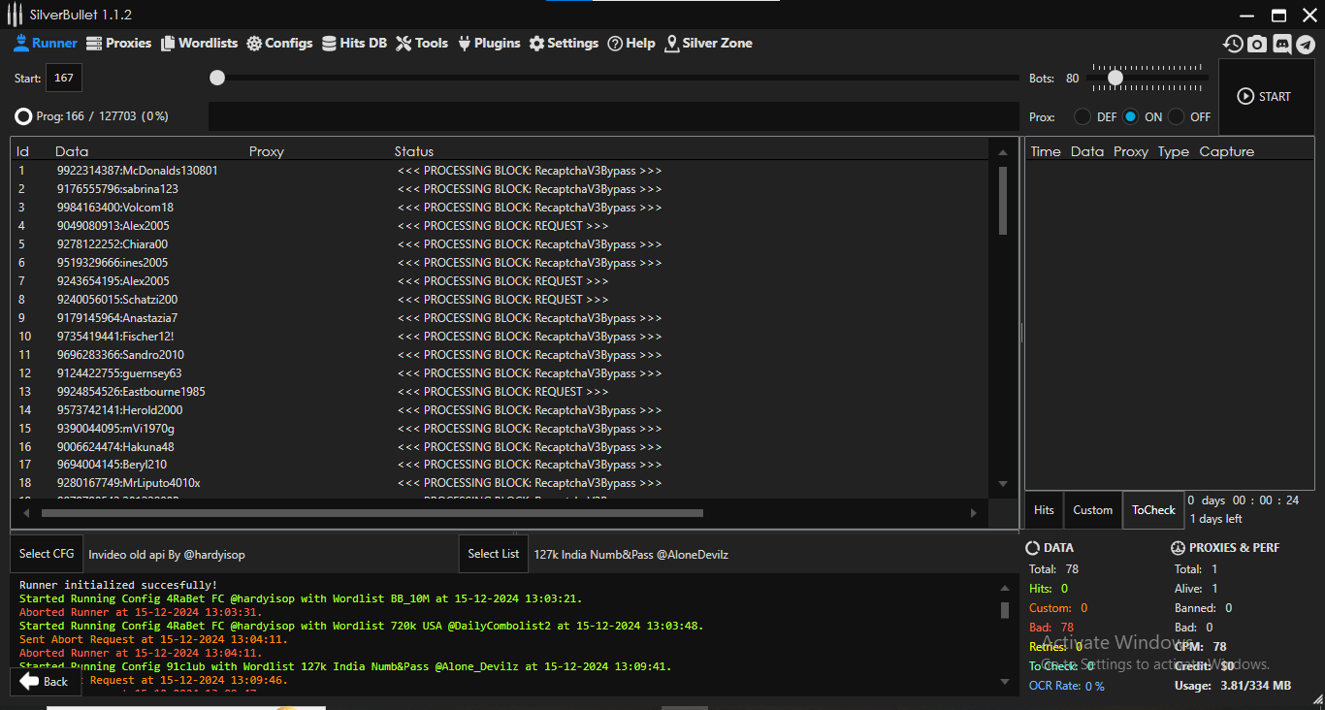Click the Data column header in the bot table

pyautogui.click(x=72, y=151)
